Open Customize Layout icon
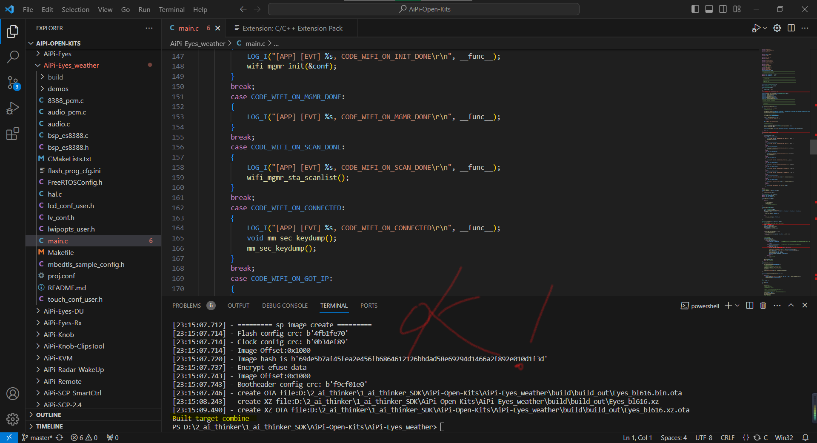 (737, 9)
